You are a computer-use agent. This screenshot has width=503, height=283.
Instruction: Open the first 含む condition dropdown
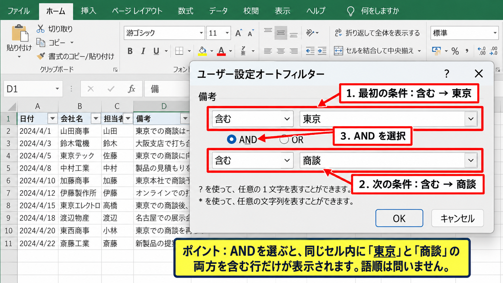tap(253, 119)
